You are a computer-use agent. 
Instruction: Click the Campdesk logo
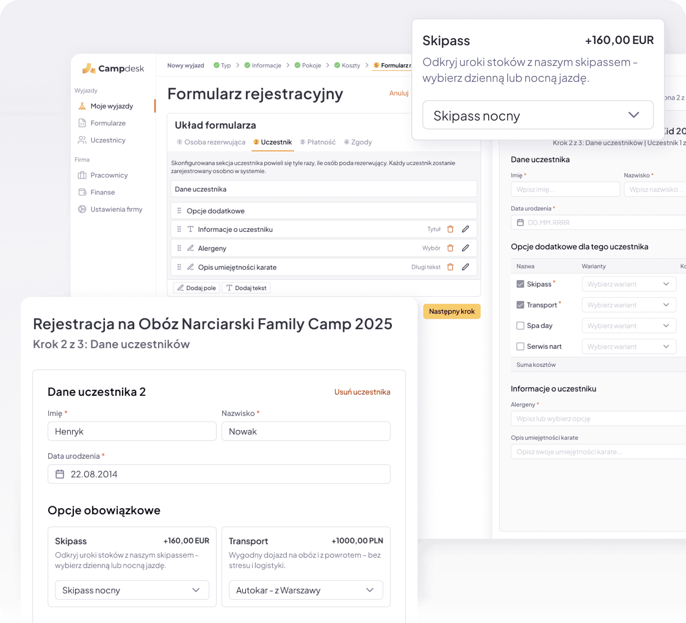tap(113, 68)
